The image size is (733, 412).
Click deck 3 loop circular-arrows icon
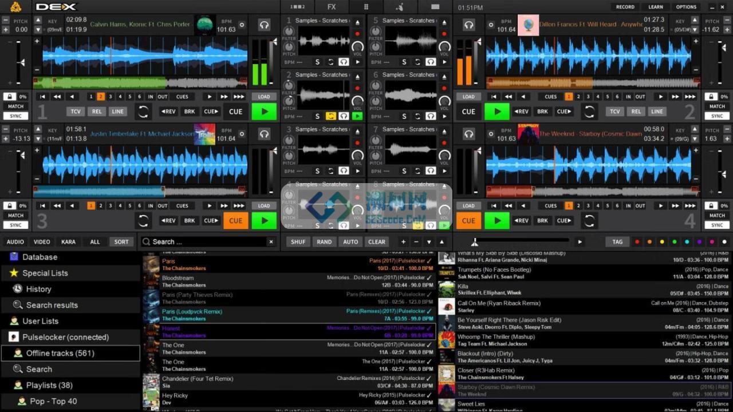pyautogui.click(x=143, y=220)
